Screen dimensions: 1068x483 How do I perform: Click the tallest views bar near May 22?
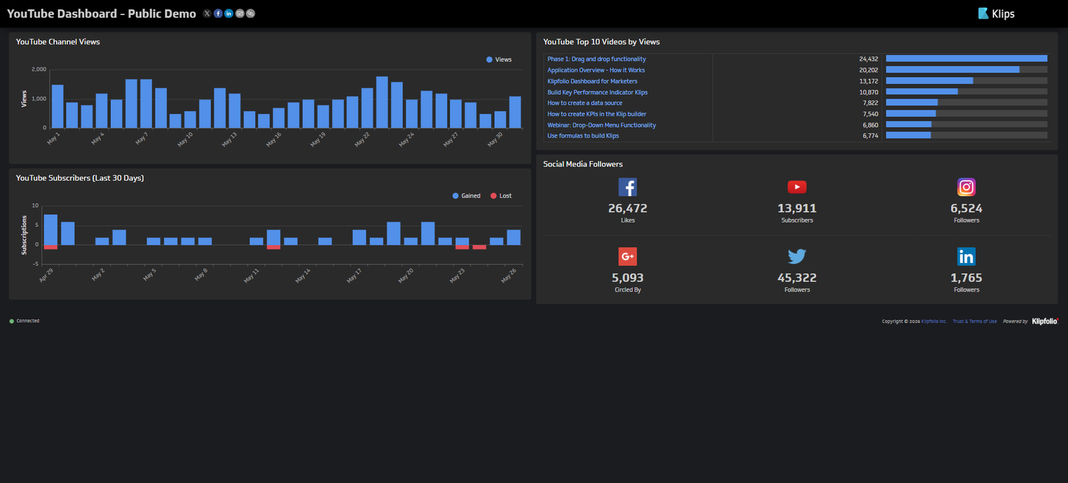point(382,102)
